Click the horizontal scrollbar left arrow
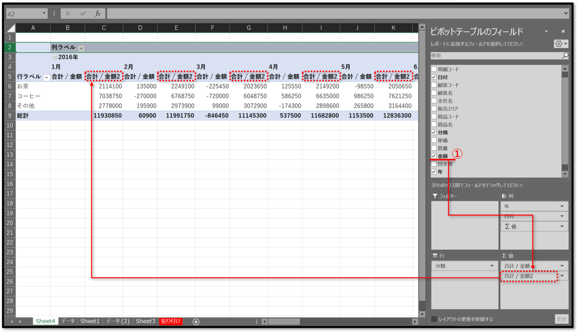 [264, 321]
